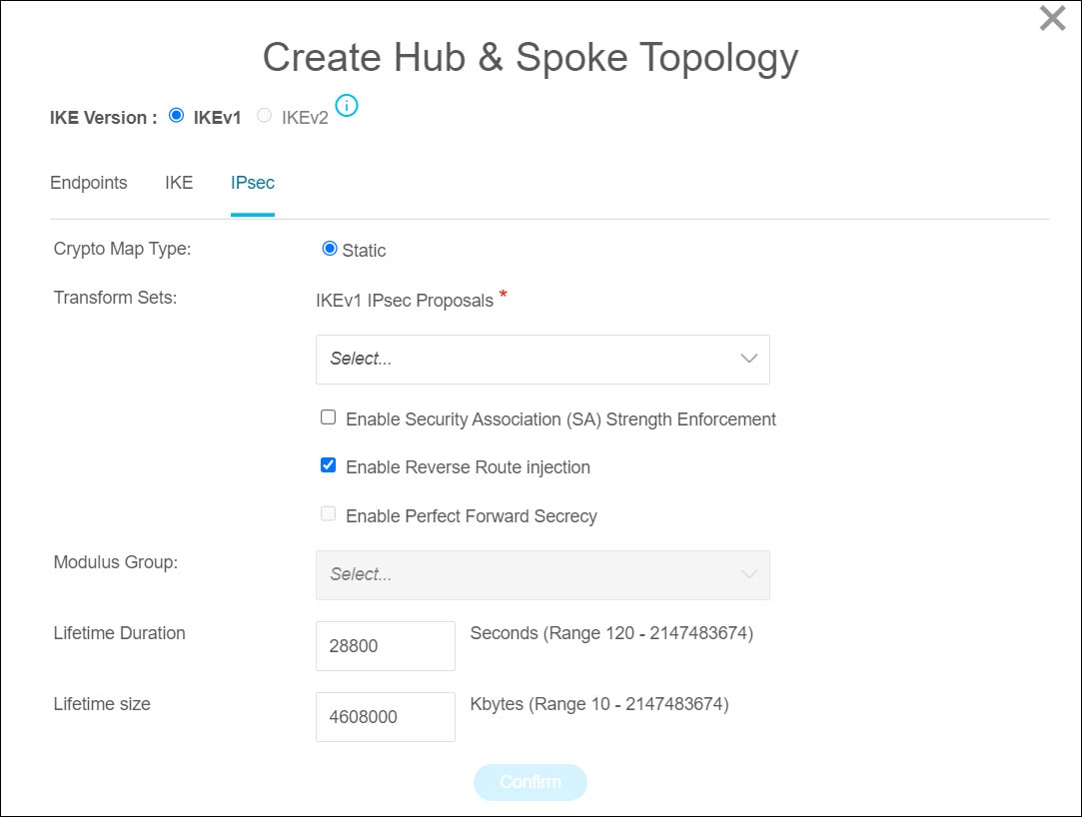Open the Modulus Group dropdown
The width and height of the screenshot is (1082, 817).
click(x=542, y=575)
